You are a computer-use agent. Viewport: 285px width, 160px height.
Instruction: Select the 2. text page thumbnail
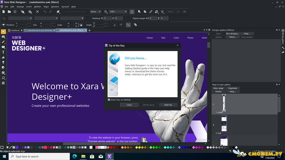click(x=224, y=124)
